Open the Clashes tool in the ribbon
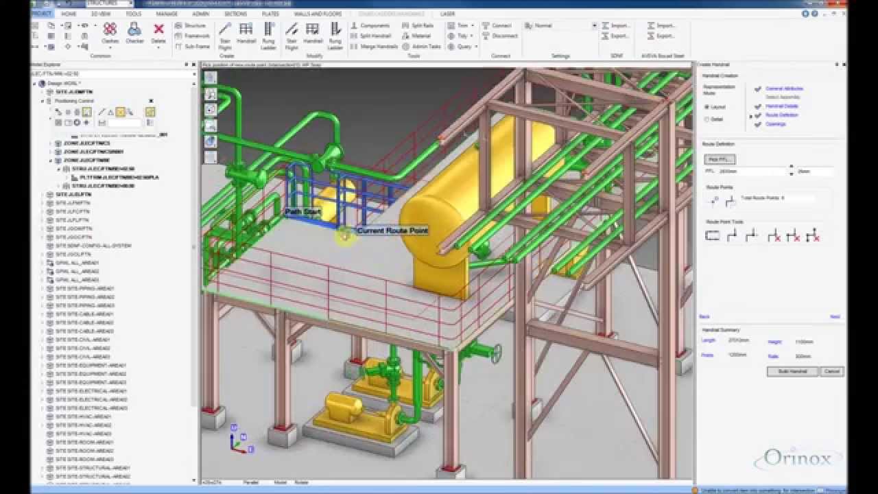 110,32
